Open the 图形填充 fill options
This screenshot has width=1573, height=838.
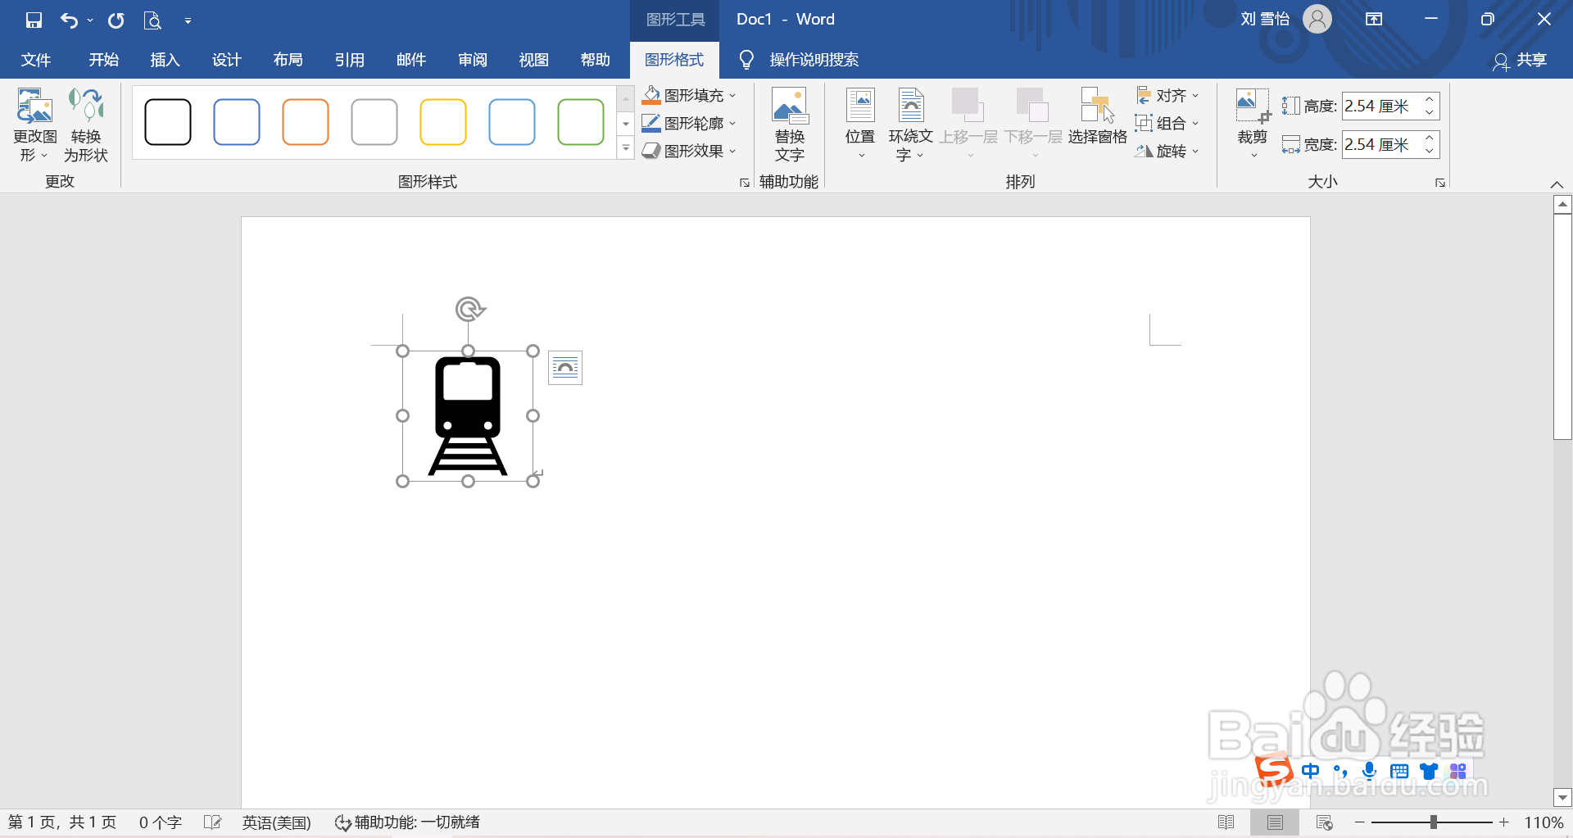689,95
